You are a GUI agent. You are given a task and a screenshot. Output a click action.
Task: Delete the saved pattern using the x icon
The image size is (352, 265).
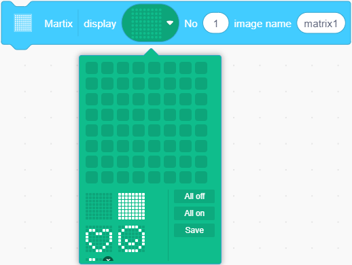tap(108, 259)
